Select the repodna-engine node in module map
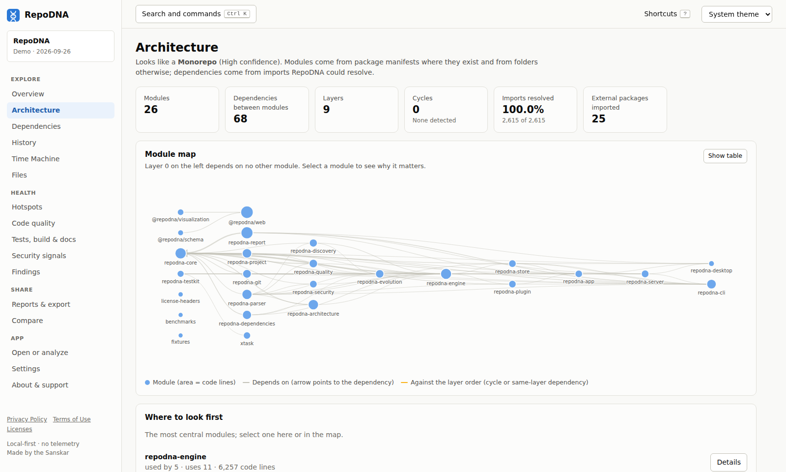This screenshot has height=472, width=786. point(446,274)
